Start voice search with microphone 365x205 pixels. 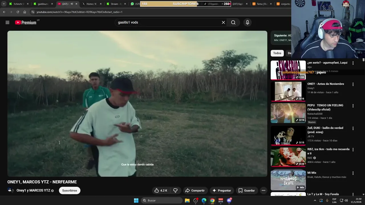pos(248,22)
